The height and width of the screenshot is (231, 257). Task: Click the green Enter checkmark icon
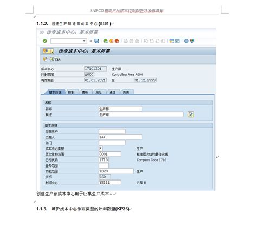pyautogui.click(x=45, y=41)
